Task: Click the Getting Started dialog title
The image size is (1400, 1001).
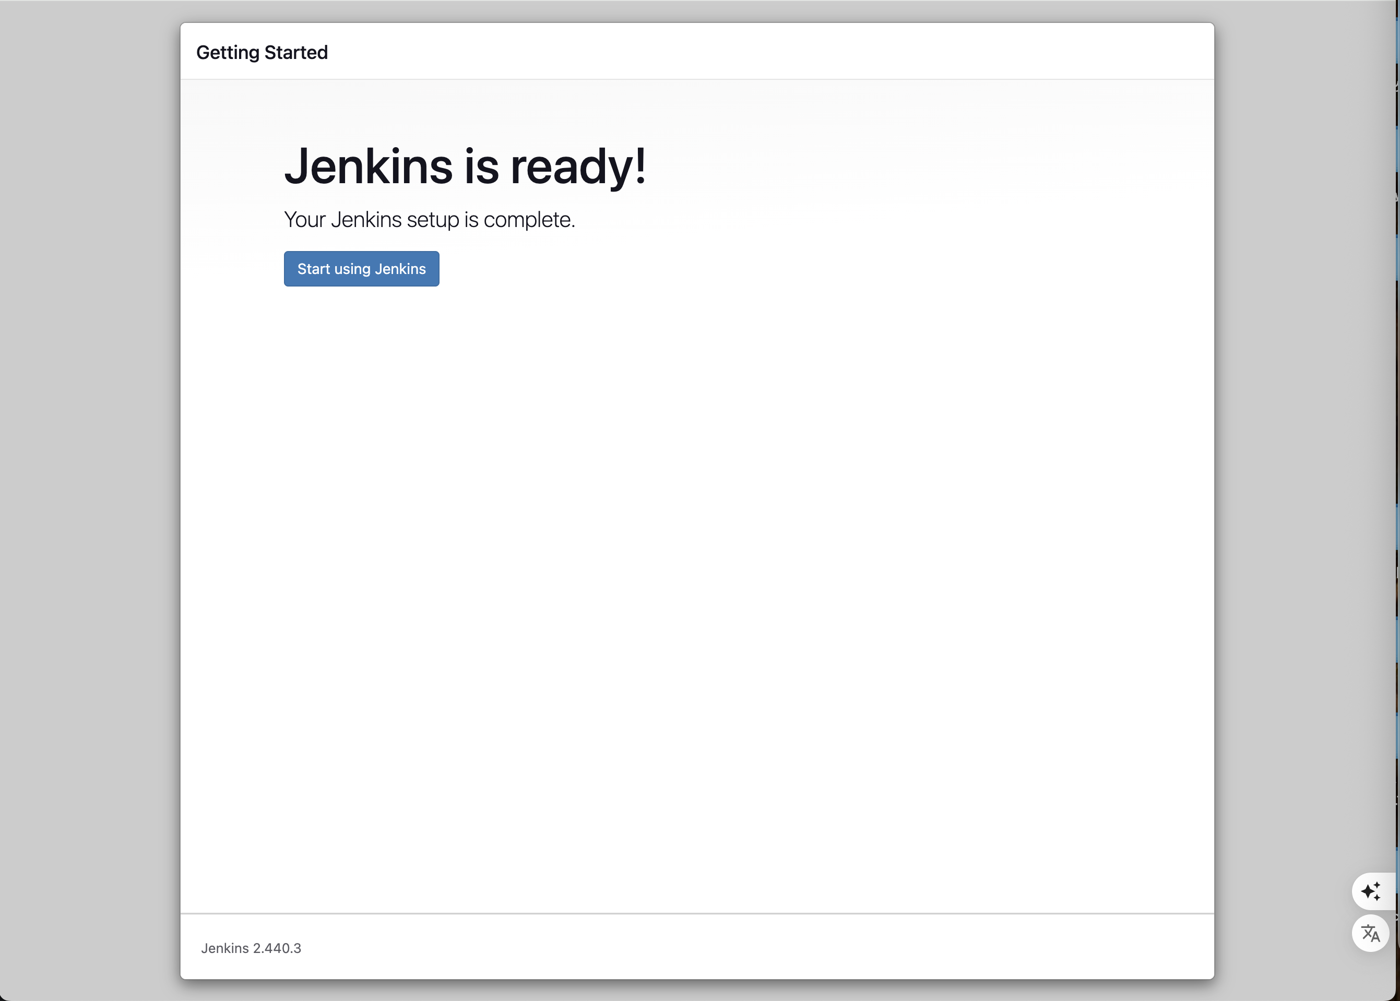Action: [262, 52]
